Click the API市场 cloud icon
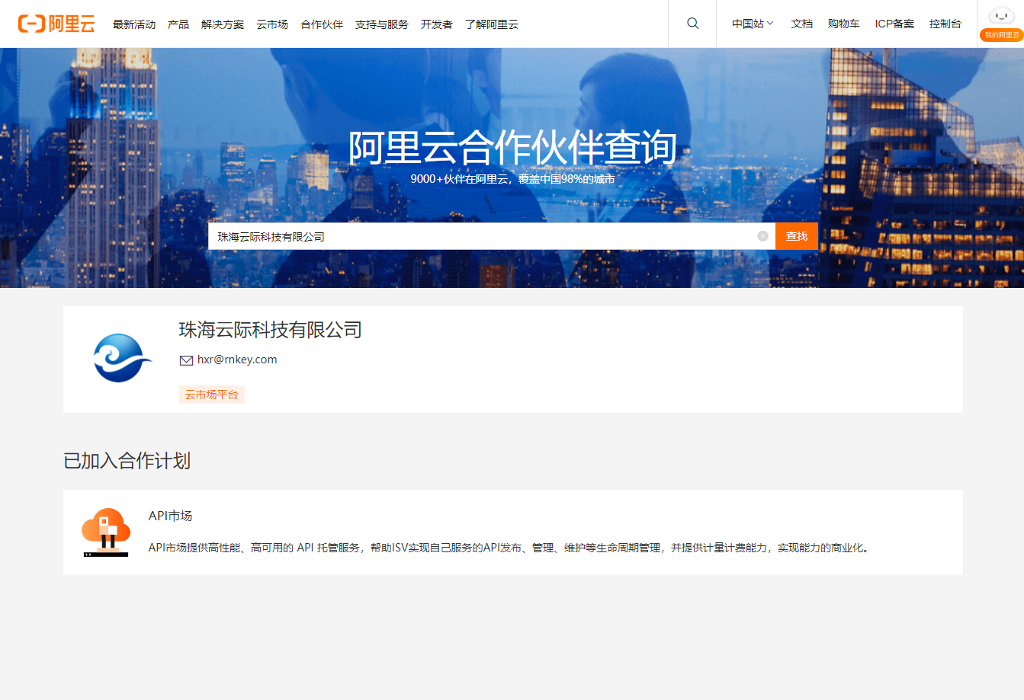This screenshot has width=1024, height=700. pos(106,532)
